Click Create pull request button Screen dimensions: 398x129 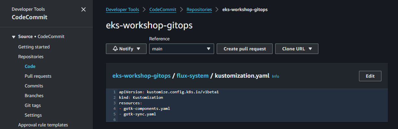(245, 49)
